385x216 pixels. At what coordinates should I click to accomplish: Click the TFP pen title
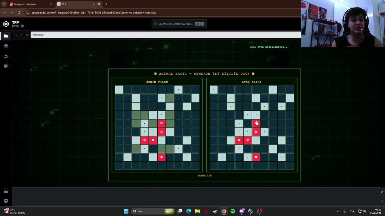click(x=15, y=22)
